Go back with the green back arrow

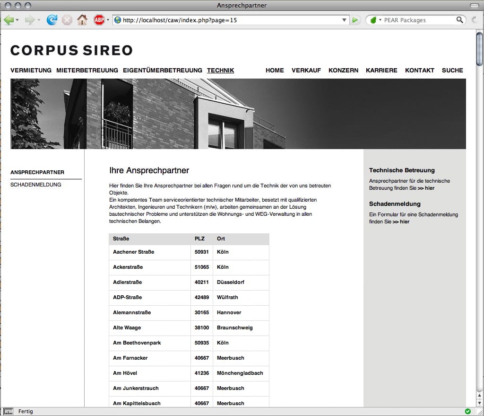(x=9, y=20)
